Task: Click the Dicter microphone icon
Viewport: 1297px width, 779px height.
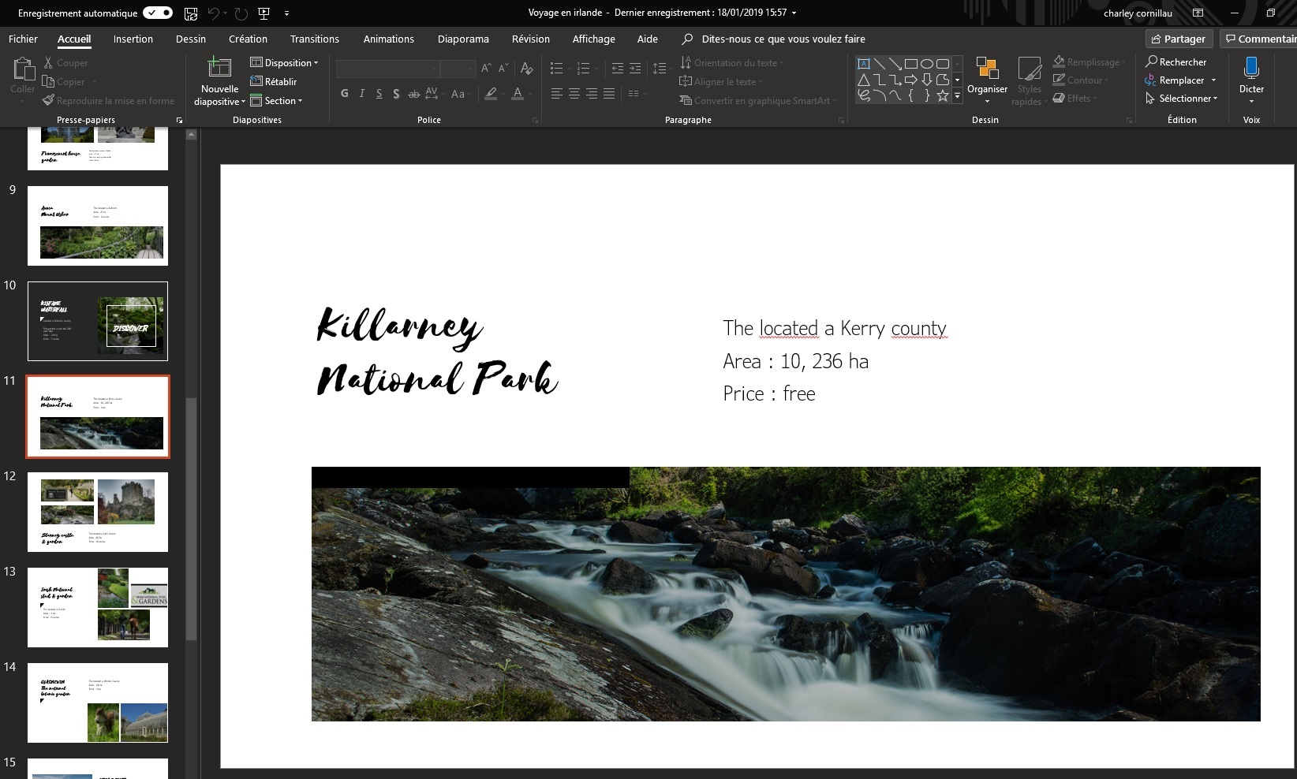Action: pyautogui.click(x=1250, y=69)
